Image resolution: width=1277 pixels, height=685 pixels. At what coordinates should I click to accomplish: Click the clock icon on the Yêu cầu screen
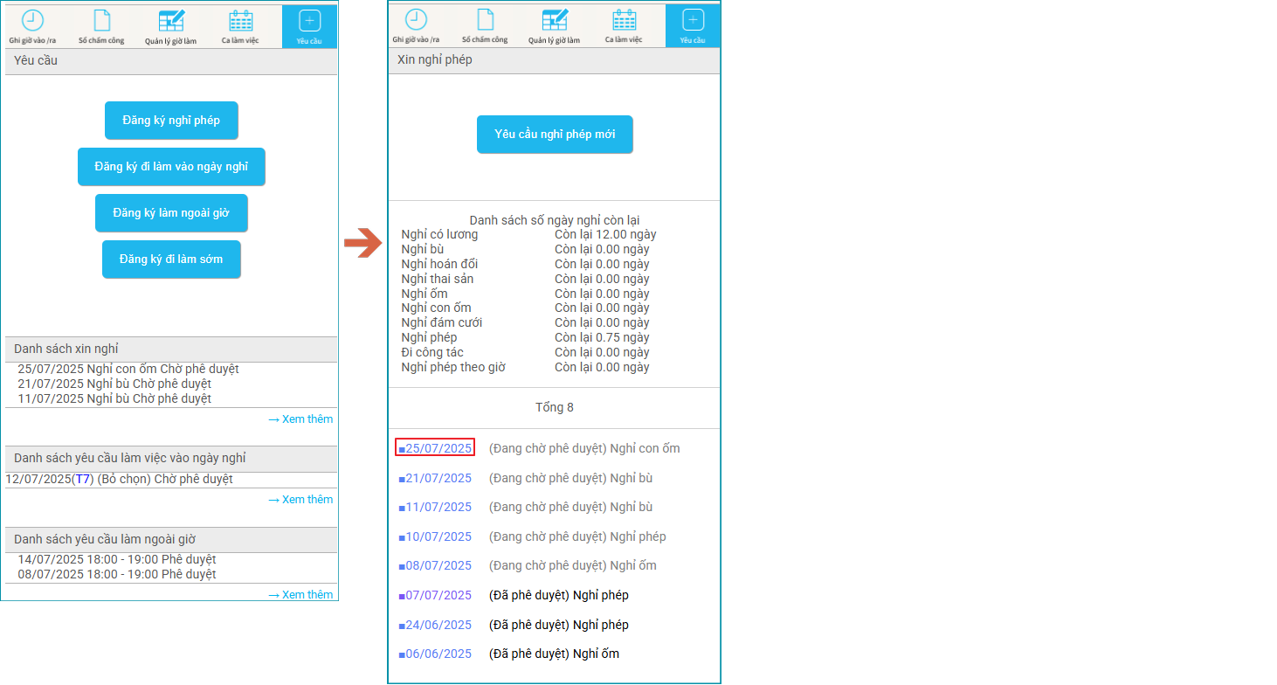click(32, 22)
